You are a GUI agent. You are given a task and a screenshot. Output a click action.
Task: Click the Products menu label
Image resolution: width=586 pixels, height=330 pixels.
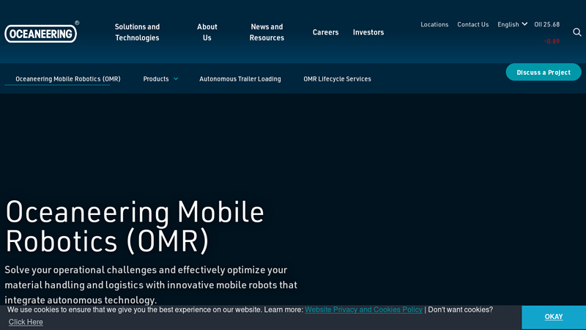click(156, 79)
